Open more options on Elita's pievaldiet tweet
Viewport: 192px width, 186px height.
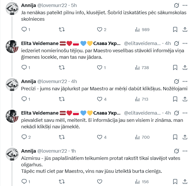[185, 113]
